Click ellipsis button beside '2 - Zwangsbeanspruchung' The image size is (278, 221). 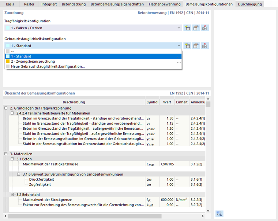(x=179, y=62)
